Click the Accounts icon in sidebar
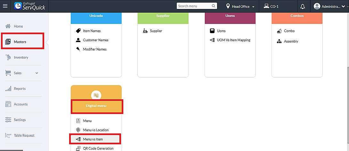The height and width of the screenshot is (151, 349). point(8,104)
